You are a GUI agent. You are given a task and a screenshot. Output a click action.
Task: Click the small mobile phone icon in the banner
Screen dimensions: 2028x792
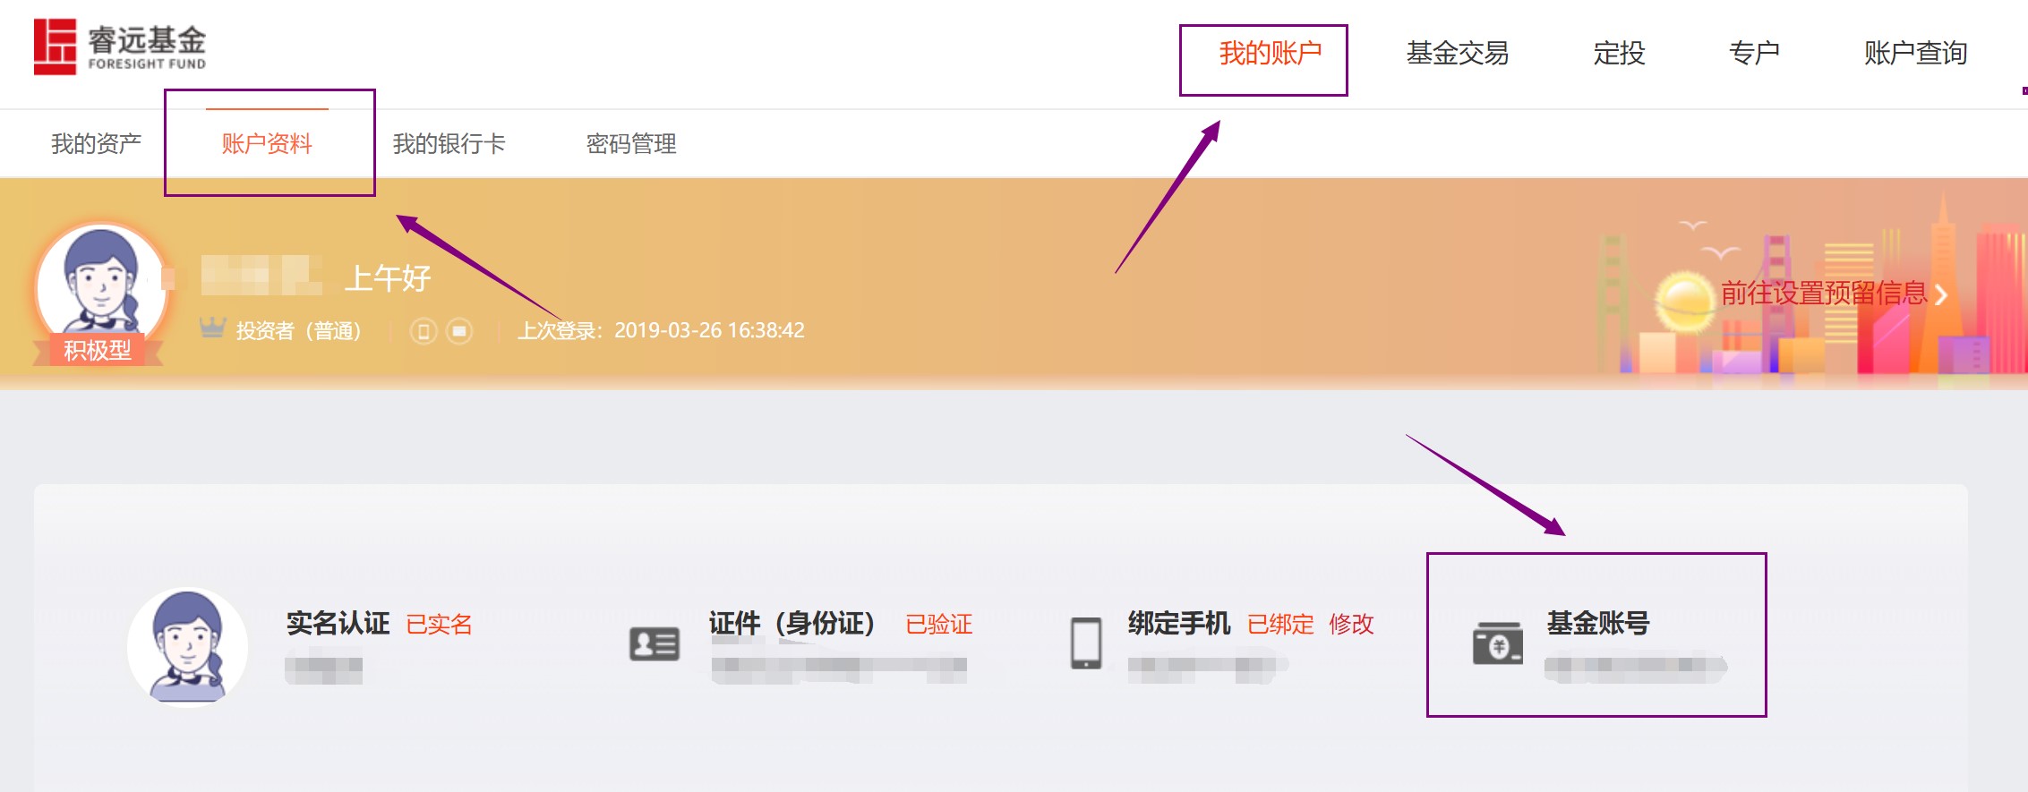pyautogui.click(x=424, y=331)
